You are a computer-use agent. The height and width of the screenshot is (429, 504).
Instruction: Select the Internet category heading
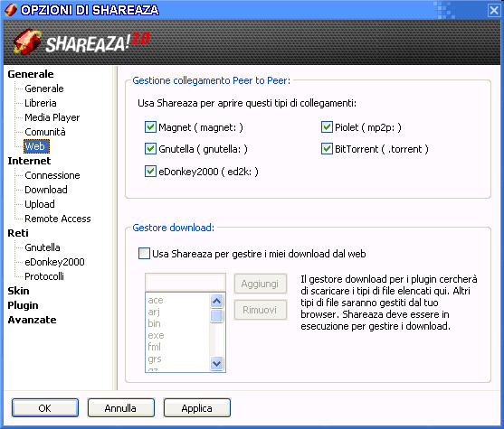pyautogui.click(x=29, y=161)
